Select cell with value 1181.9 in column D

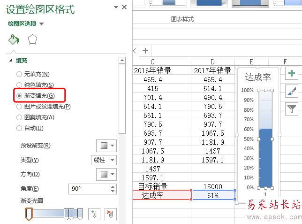(x=213, y=142)
